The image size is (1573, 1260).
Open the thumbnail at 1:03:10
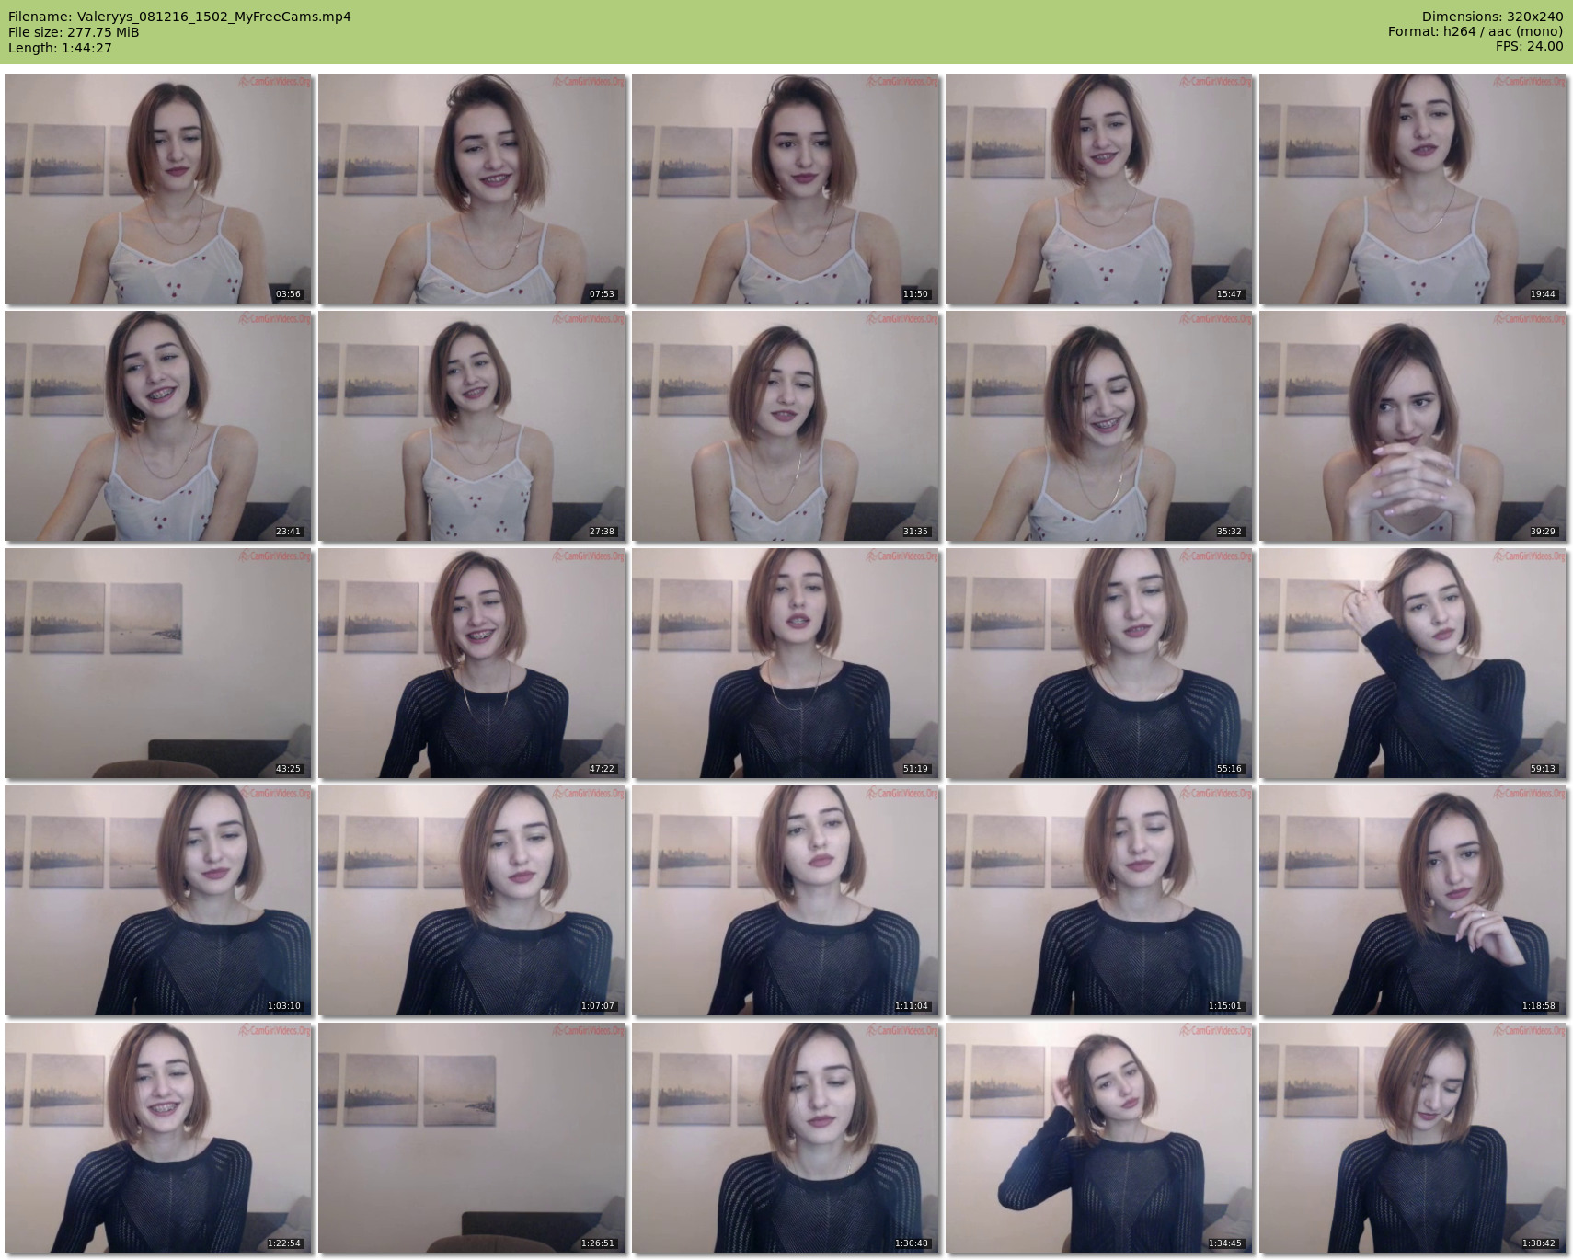(158, 900)
